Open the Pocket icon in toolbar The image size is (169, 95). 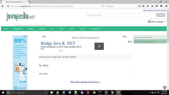tap(161, 6)
